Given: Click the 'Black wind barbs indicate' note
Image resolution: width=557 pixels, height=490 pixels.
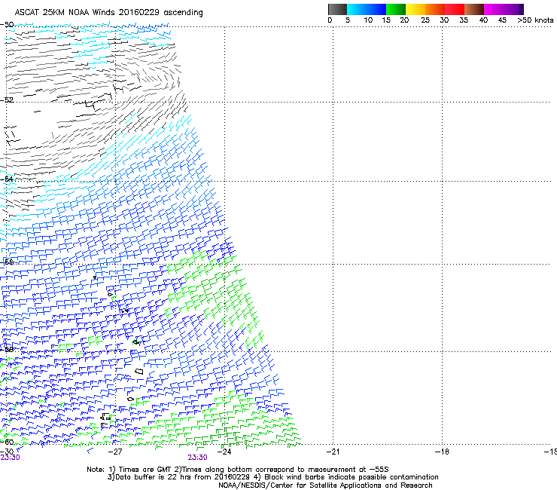Looking at the screenshot, I should tap(346, 477).
